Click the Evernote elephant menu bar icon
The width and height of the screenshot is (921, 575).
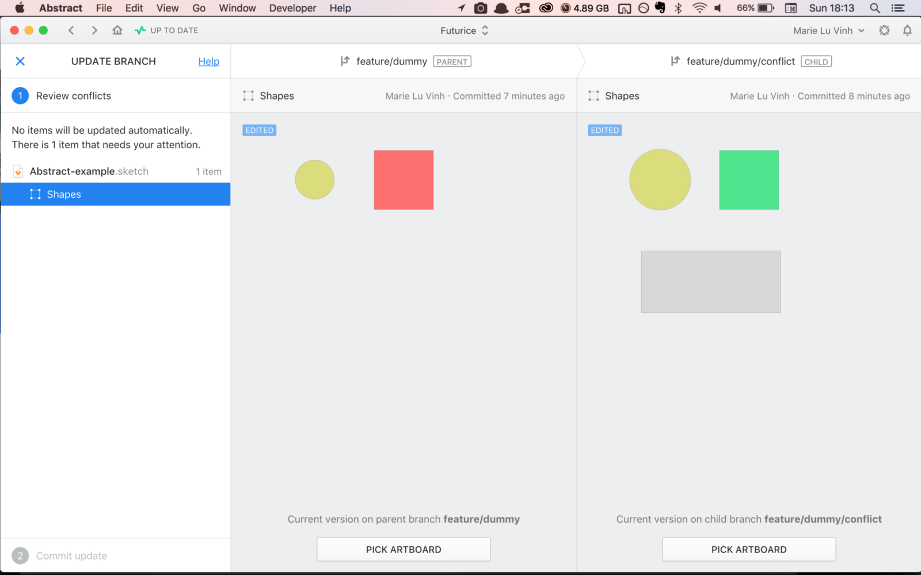660,8
